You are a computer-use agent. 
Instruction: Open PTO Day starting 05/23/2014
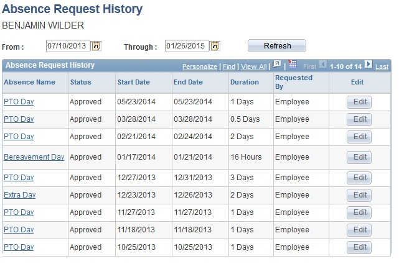pos(19,102)
